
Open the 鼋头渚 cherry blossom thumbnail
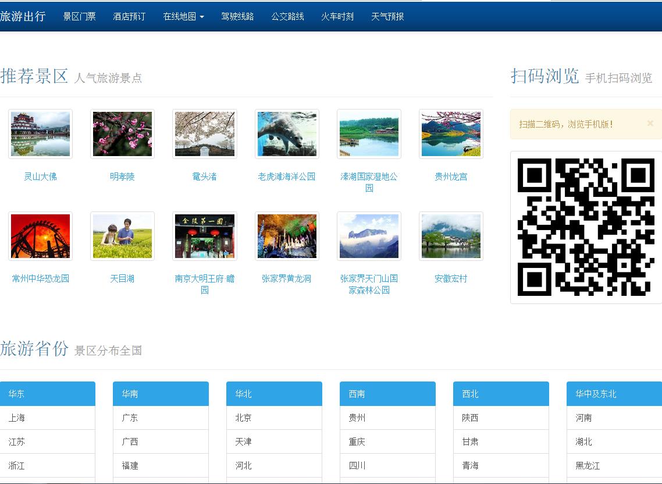pyautogui.click(x=205, y=134)
